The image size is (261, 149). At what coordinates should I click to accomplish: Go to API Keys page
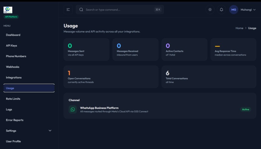[29, 46]
